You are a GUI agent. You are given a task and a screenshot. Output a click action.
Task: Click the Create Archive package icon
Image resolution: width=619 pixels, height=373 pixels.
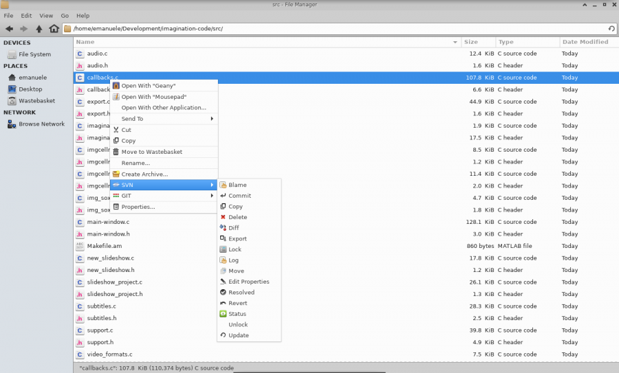116,174
